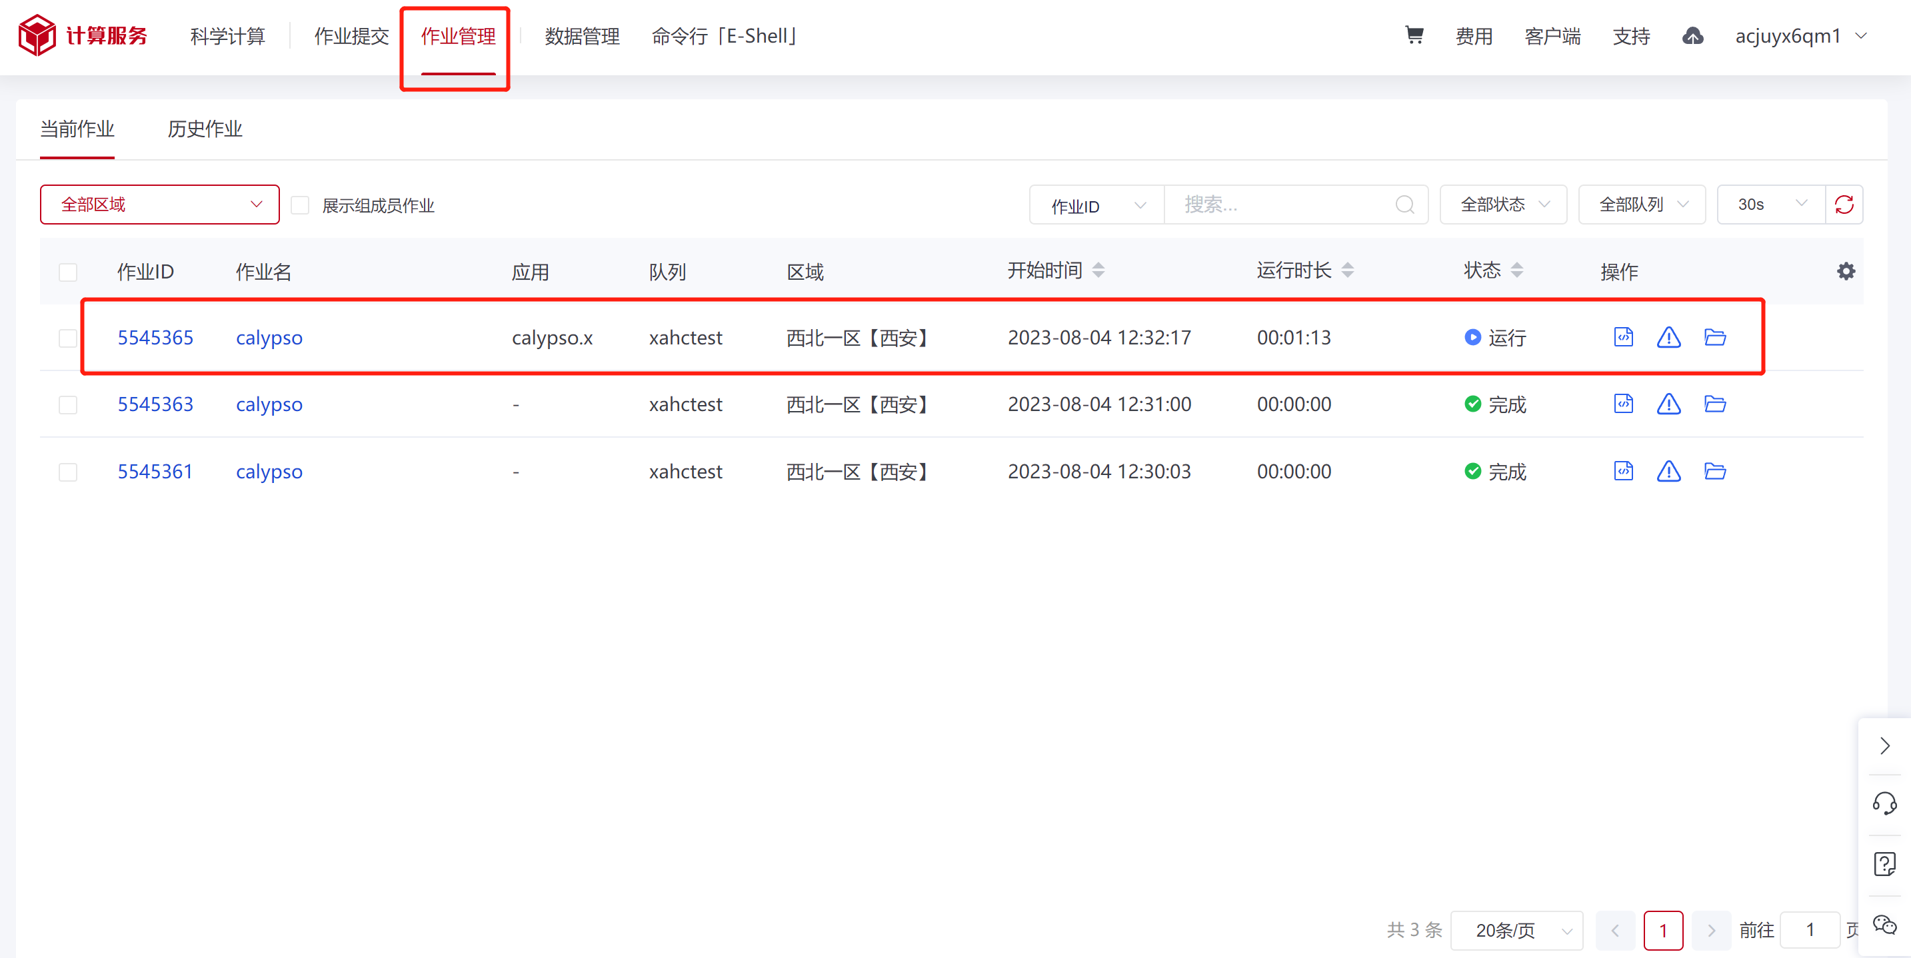Click start time 2023-08-04 12:30:03

1099,472
